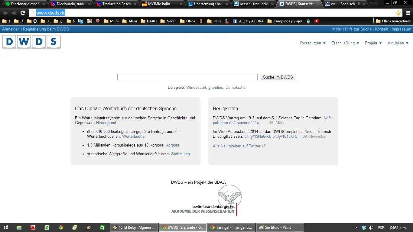Open the Windows Start button
Screen dimensions: 413x232
click(6, 227)
